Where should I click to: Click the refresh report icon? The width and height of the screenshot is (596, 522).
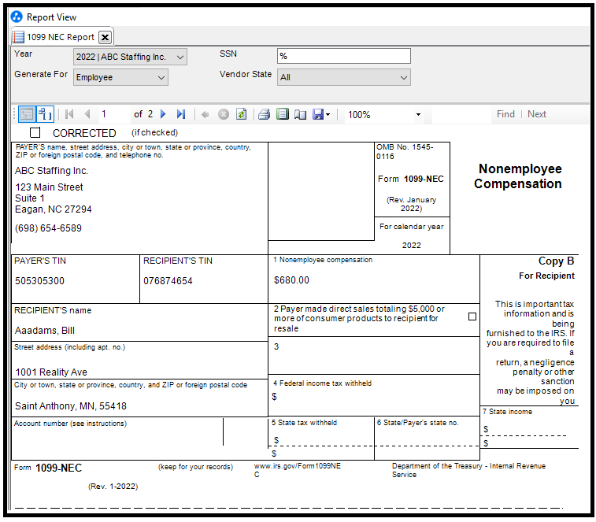pos(241,114)
